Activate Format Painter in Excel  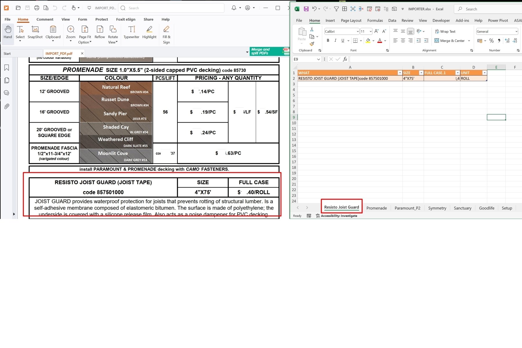pyautogui.click(x=312, y=44)
